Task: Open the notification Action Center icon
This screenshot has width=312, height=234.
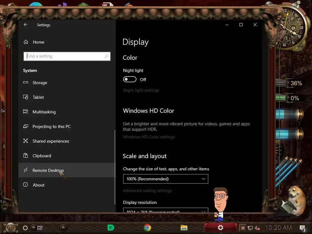Action: pyautogui.click(x=303, y=228)
